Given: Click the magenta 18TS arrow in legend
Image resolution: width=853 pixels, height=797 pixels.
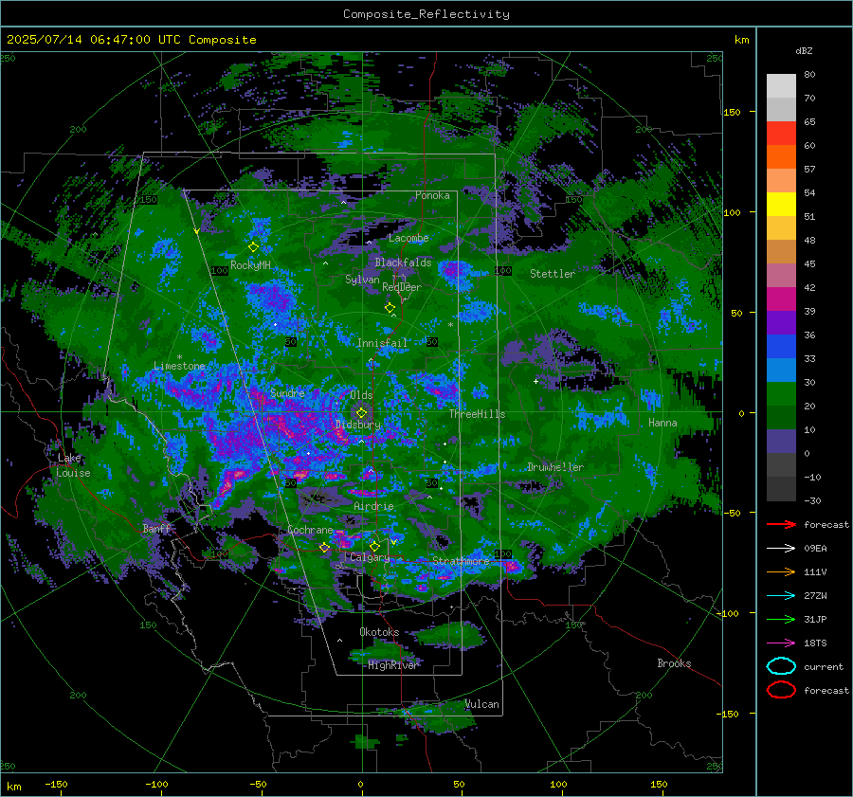Looking at the screenshot, I should click(781, 643).
